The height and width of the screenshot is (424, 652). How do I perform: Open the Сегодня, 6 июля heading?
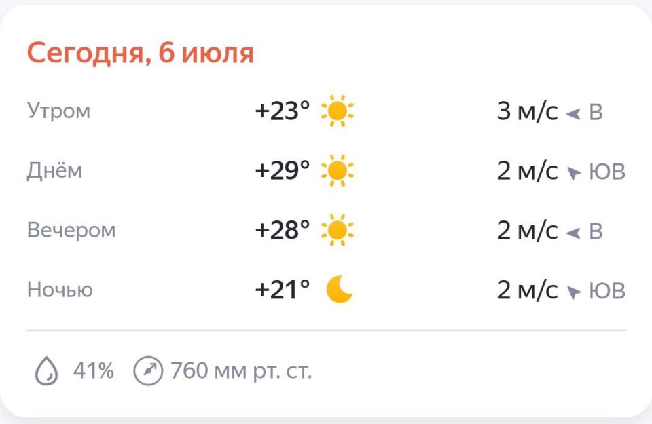[141, 53]
